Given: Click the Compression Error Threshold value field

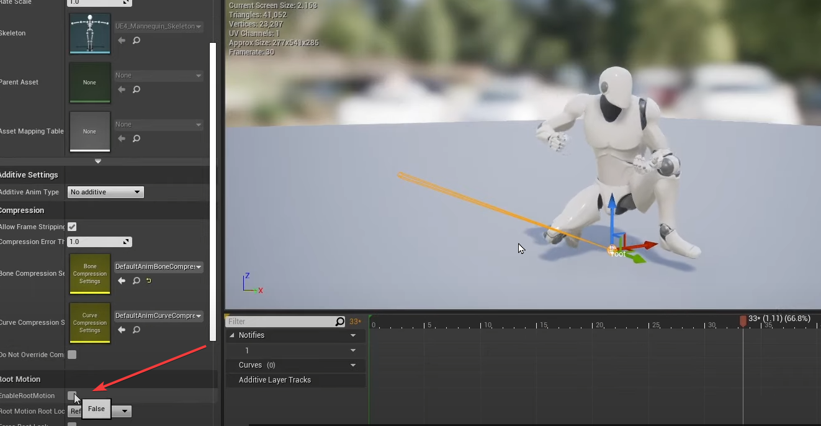Looking at the screenshot, I should 99,242.
